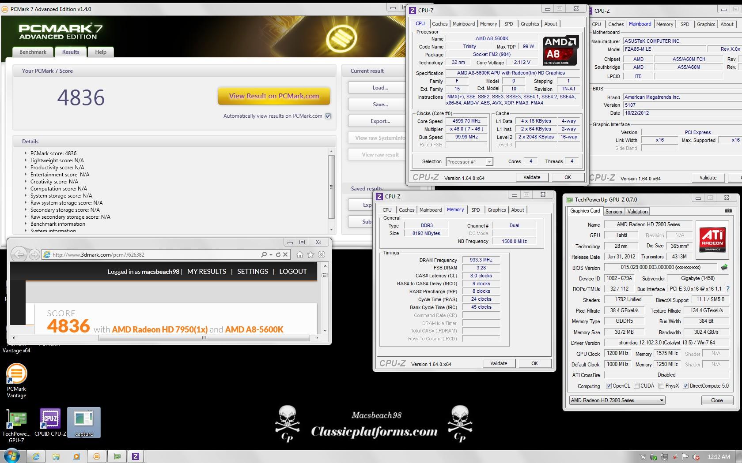Screen dimensions: 742x463
Task: Expand the Creativity score detail row
Action: pyautogui.click(x=25, y=182)
